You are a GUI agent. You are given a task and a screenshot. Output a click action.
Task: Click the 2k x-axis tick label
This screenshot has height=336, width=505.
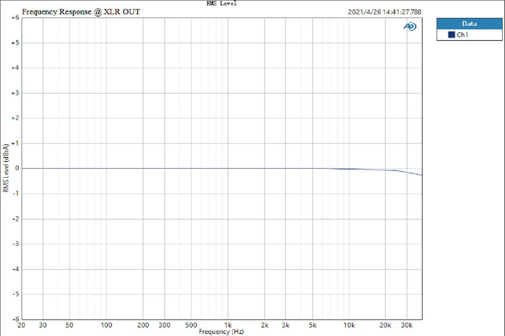[264, 325]
